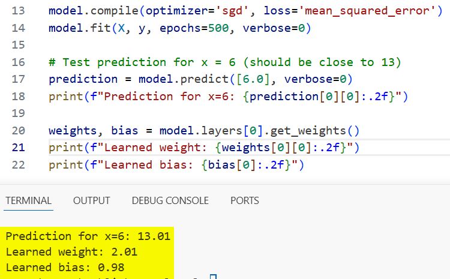Click terminal output 'Prediction for x=6: 13.01'
450x279 pixels.
click(88, 236)
